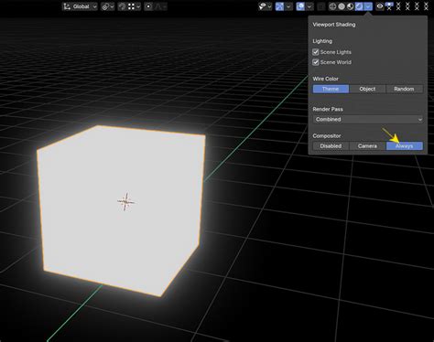434x342 pixels.
Task: Uncheck the Scene World checkbox
Action: 316,62
